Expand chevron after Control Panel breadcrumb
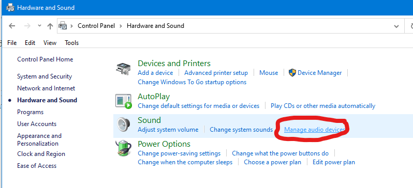Viewport: 413px width, 188px height. click(121, 26)
